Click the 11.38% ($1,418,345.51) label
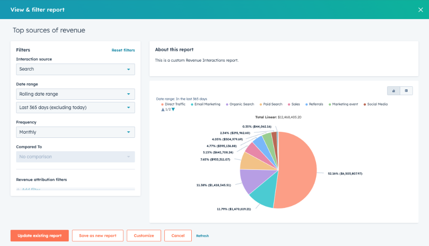429x246 pixels. click(x=214, y=185)
